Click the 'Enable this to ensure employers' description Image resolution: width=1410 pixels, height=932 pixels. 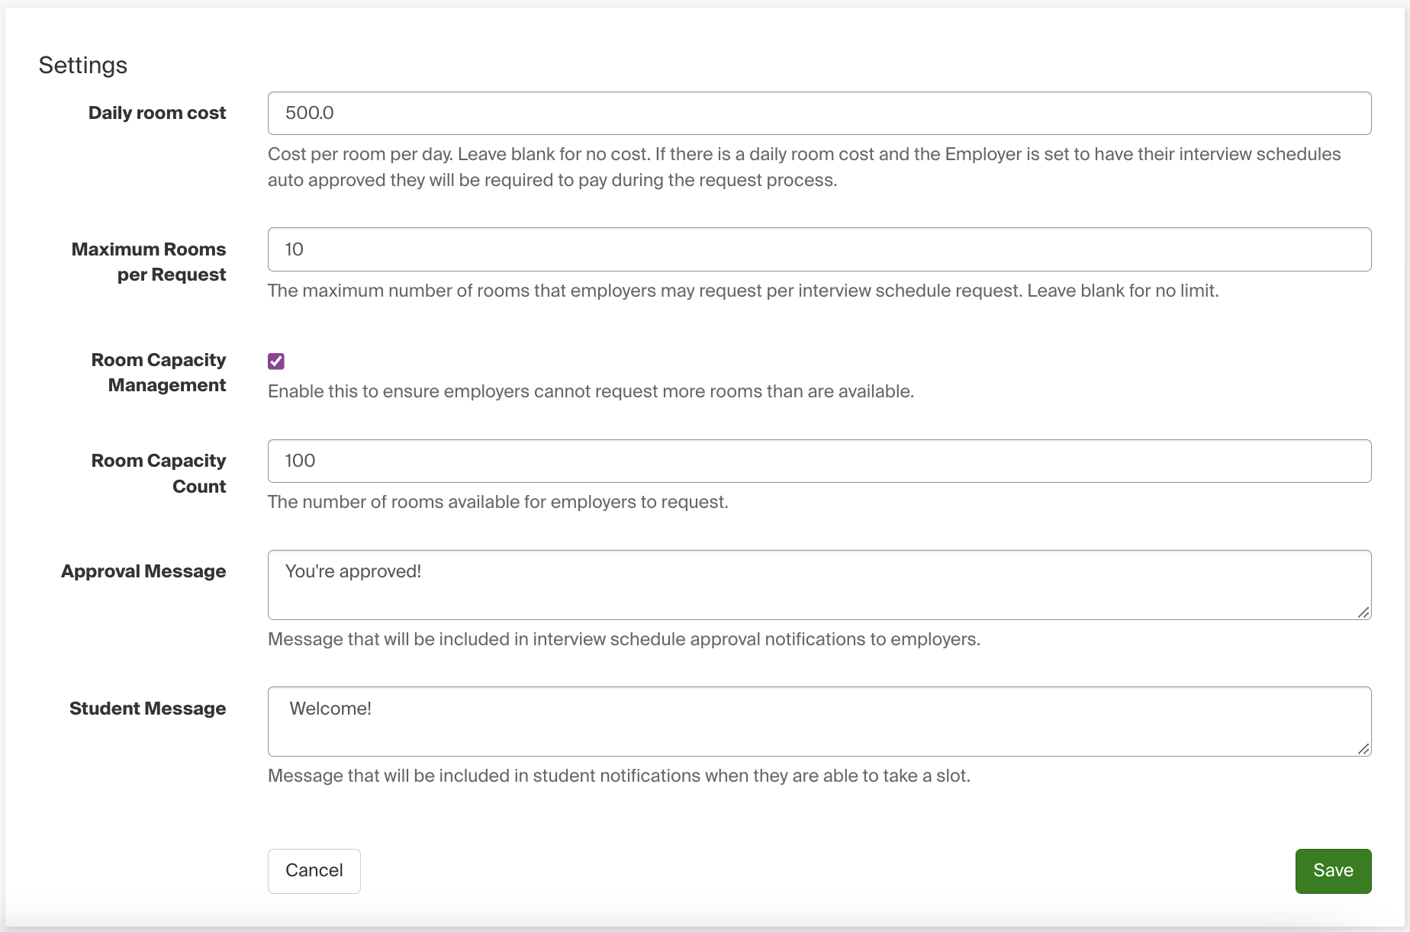pyautogui.click(x=591, y=391)
